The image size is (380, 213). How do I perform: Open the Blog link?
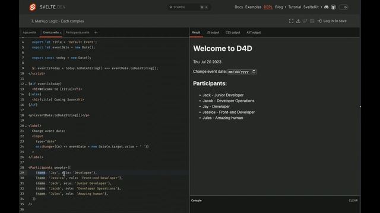point(279,7)
